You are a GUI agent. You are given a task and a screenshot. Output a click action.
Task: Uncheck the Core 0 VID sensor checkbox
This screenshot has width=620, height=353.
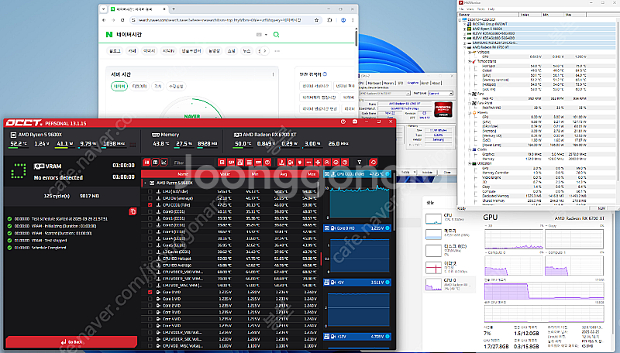(x=150, y=293)
